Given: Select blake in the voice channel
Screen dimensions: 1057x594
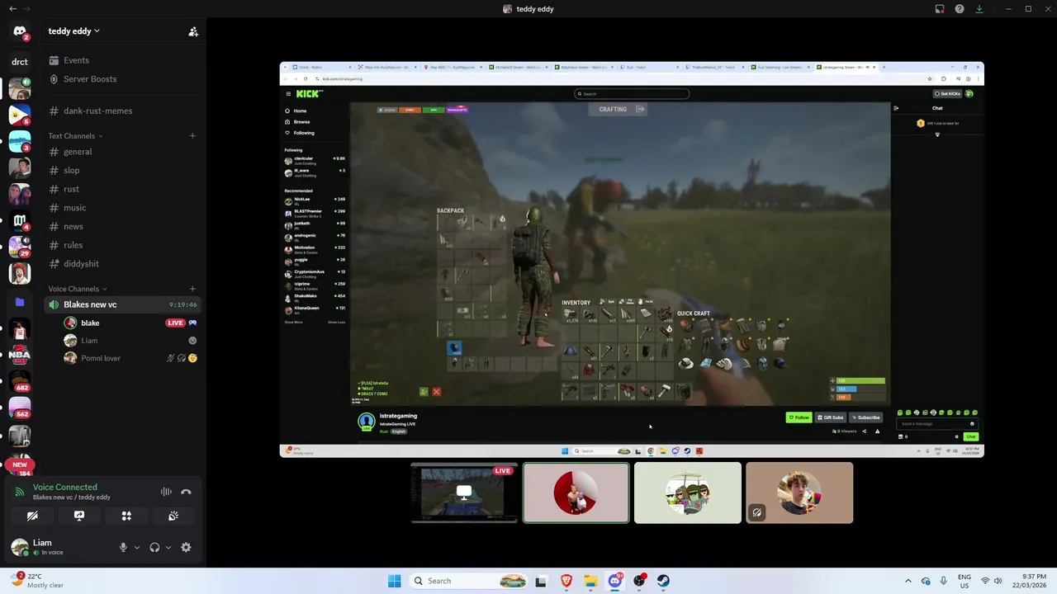Looking at the screenshot, I should (x=130, y=323).
